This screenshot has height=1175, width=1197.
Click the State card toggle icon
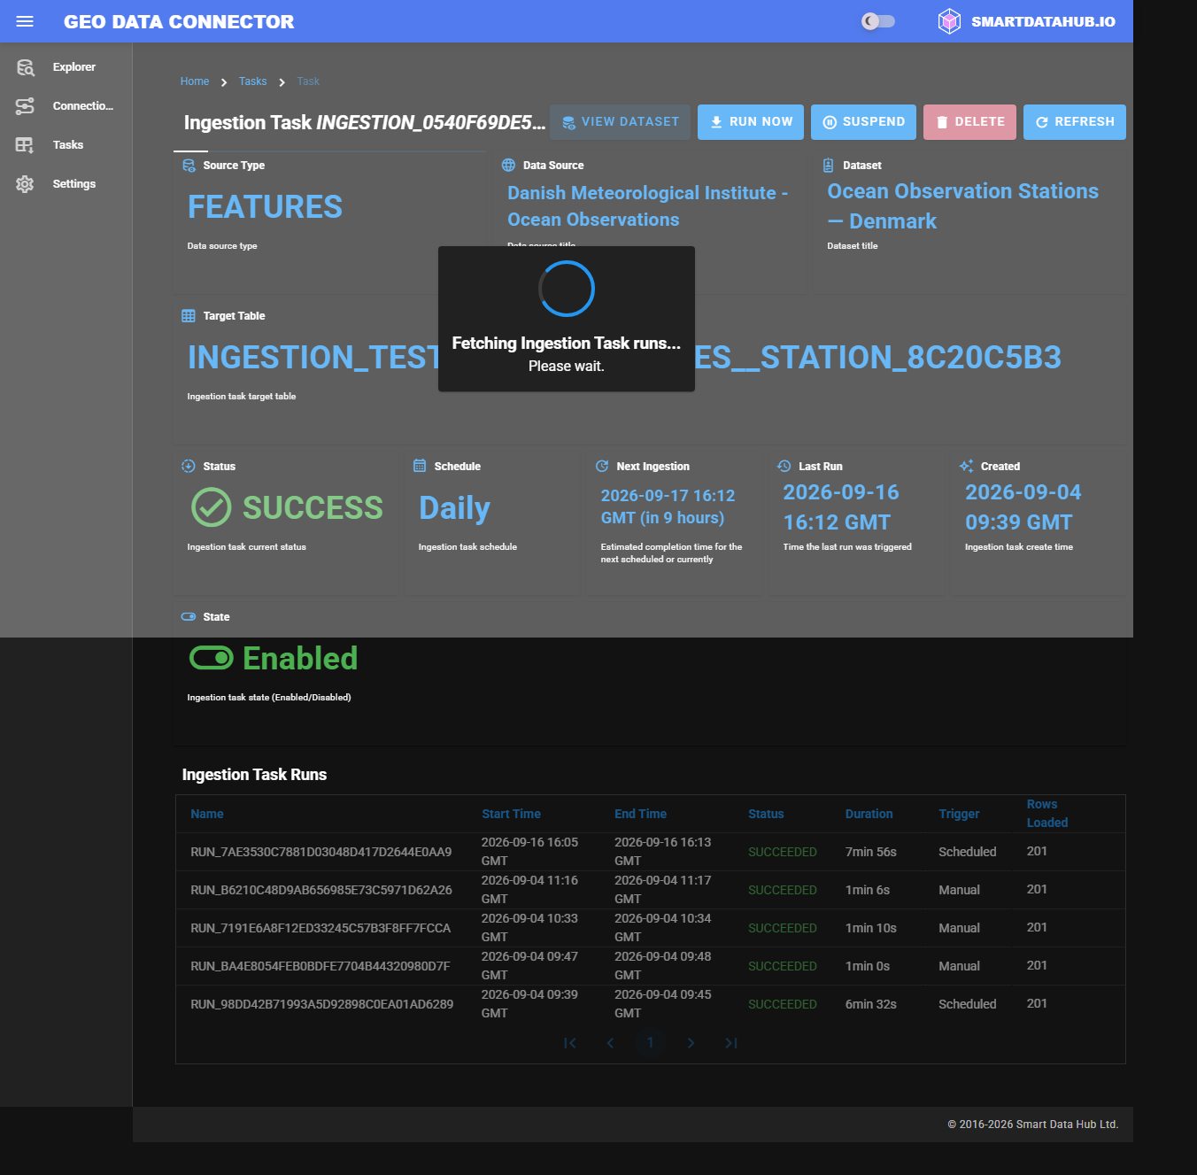[189, 617]
